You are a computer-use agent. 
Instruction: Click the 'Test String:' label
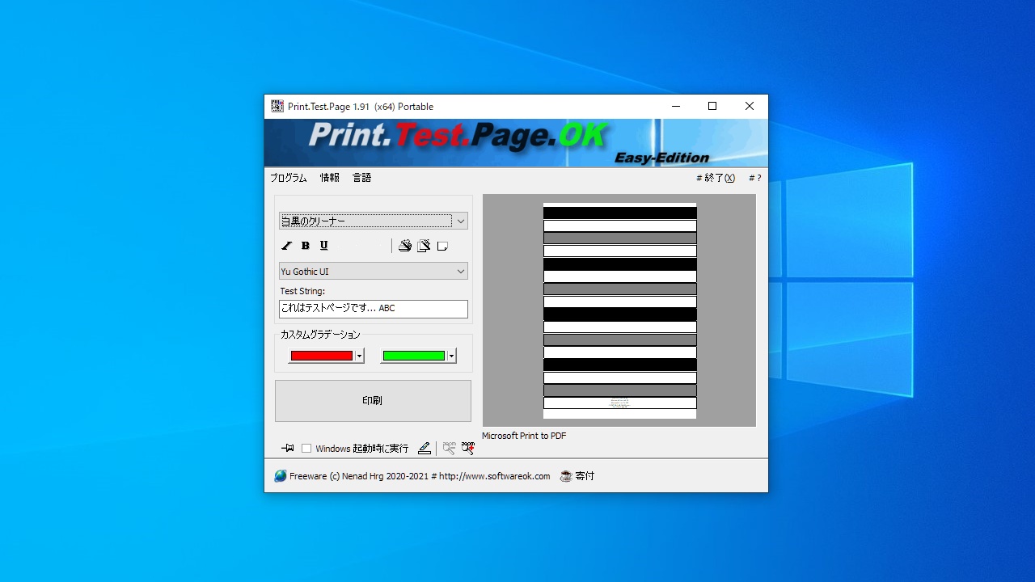coord(302,291)
